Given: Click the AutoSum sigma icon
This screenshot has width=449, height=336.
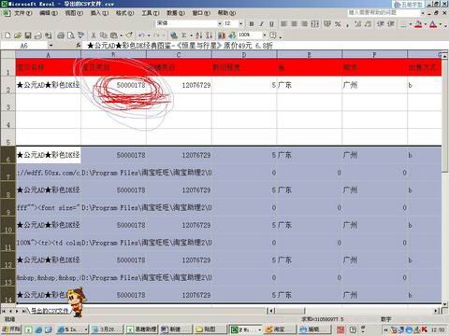Looking at the screenshot, I should click(x=184, y=35).
